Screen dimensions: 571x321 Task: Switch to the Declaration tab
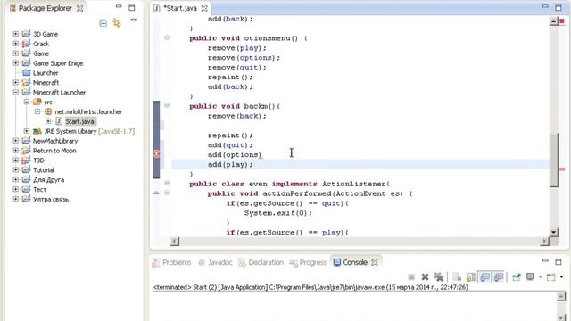pyautogui.click(x=261, y=262)
